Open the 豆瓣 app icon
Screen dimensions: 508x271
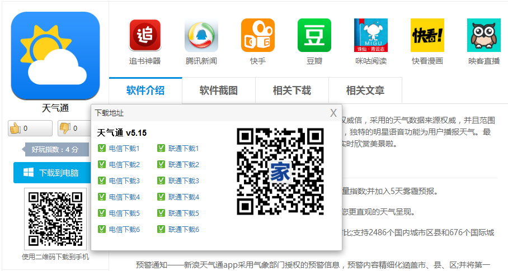pos(314,35)
